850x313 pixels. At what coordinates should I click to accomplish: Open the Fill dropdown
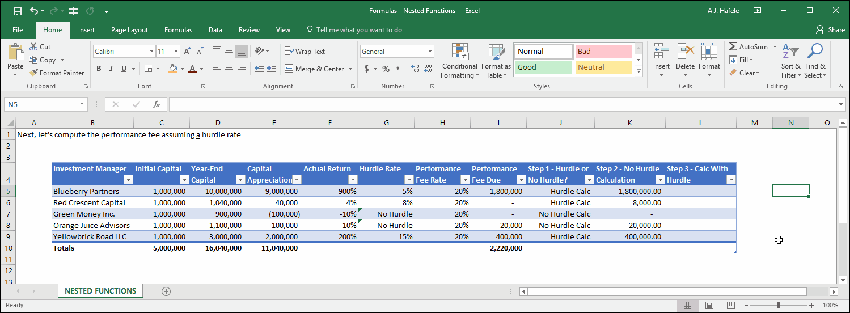click(741, 60)
